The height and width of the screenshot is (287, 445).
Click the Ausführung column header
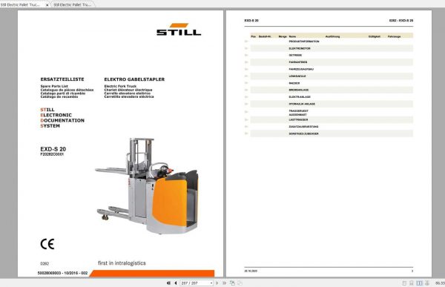point(332,36)
